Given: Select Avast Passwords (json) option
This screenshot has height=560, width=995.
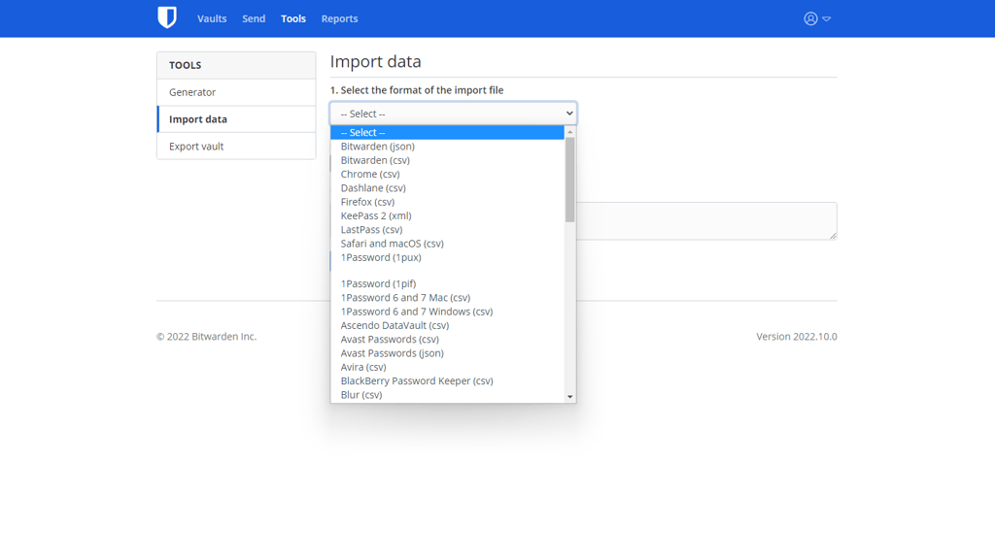Looking at the screenshot, I should click(x=447, y=353).
